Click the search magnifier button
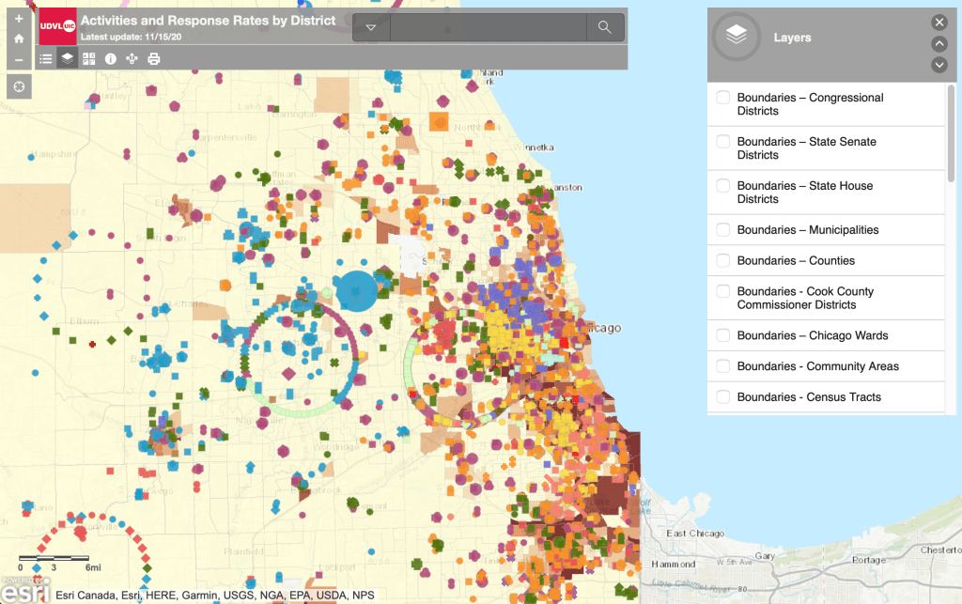The width and height of the screenshot is (962, 604). (x=605, y=28)
